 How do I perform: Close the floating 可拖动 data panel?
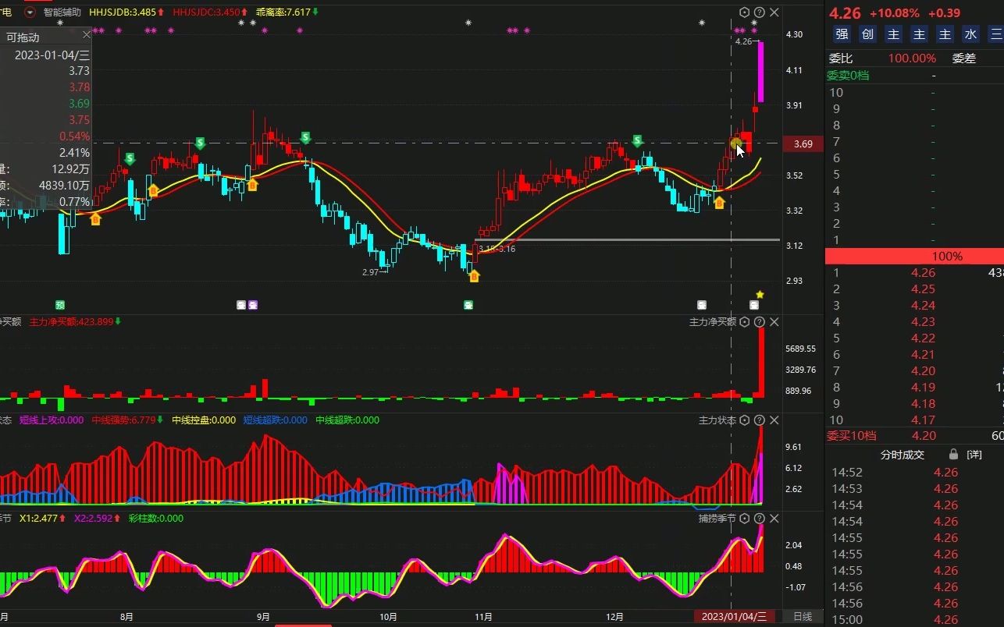click(87, 35)
